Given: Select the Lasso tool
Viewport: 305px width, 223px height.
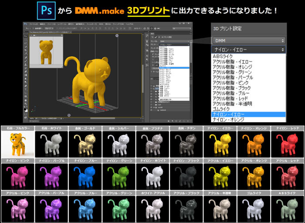Looking at the screenshot, I should (26, 43).
